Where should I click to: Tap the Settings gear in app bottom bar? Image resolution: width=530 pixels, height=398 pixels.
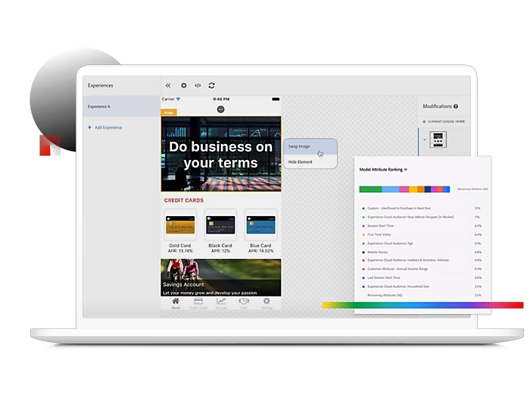267,302
